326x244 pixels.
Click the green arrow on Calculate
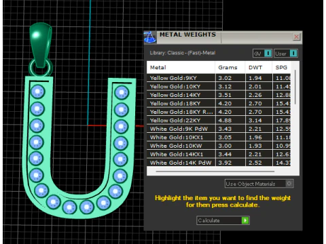pyautogui.click(x=245, y=220)
